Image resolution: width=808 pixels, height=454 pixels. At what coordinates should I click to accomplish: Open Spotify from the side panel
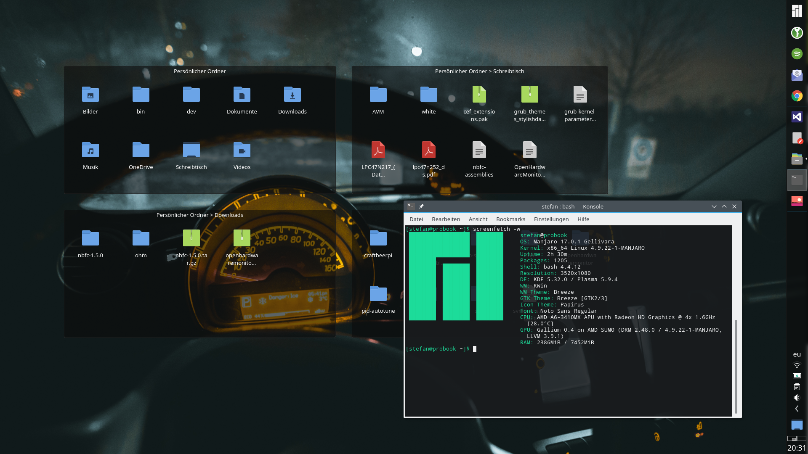797,54
